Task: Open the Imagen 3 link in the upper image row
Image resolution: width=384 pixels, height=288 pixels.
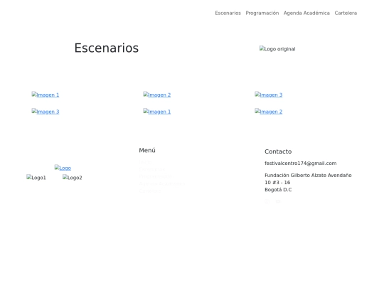Action: (x=268, y=95)
